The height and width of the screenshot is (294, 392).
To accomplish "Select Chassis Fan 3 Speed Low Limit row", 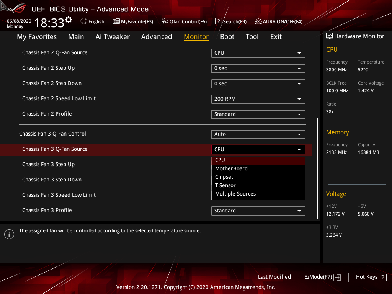I will coord(59,195).
